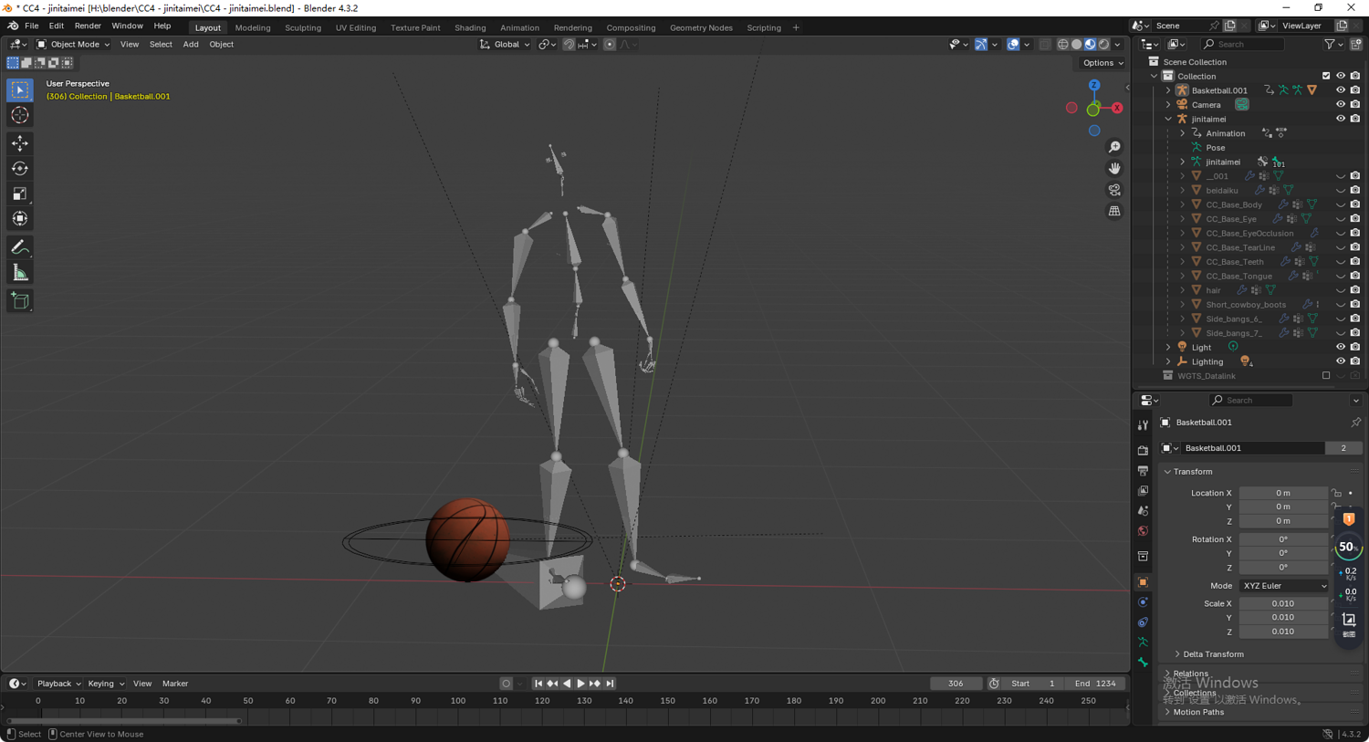Open the timeline Keying popover
This screenshot has width=1369, height=742.
click(106, 684)
